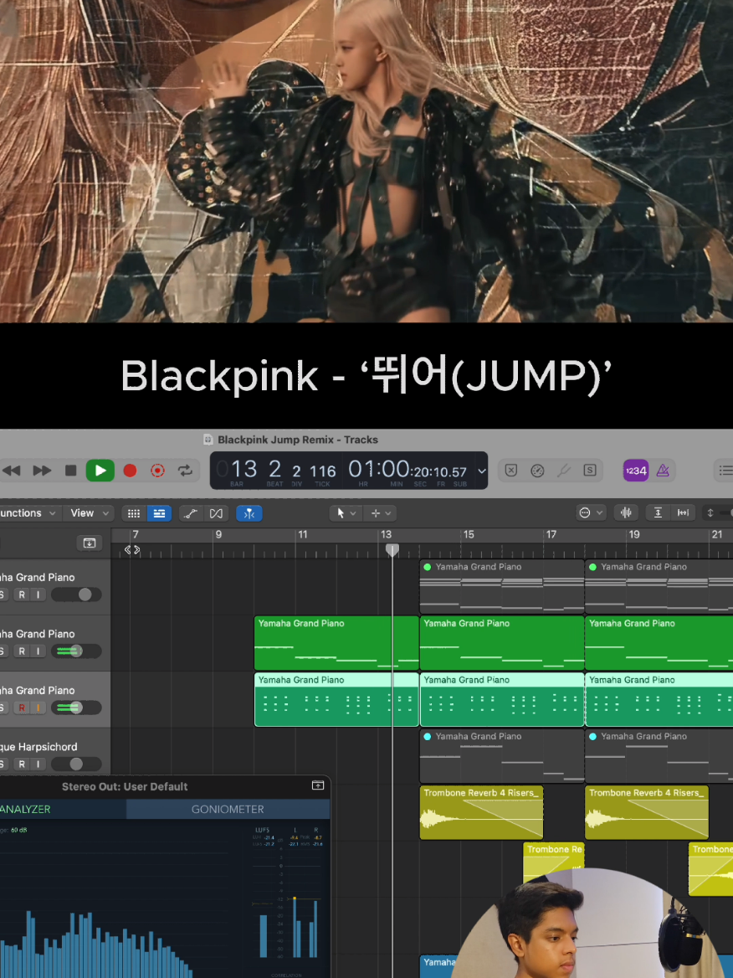Image resolution: width=733 pixels, height=978 pixels.
Task: Disable the red R on the selected piano track
Action: (22, 708)
